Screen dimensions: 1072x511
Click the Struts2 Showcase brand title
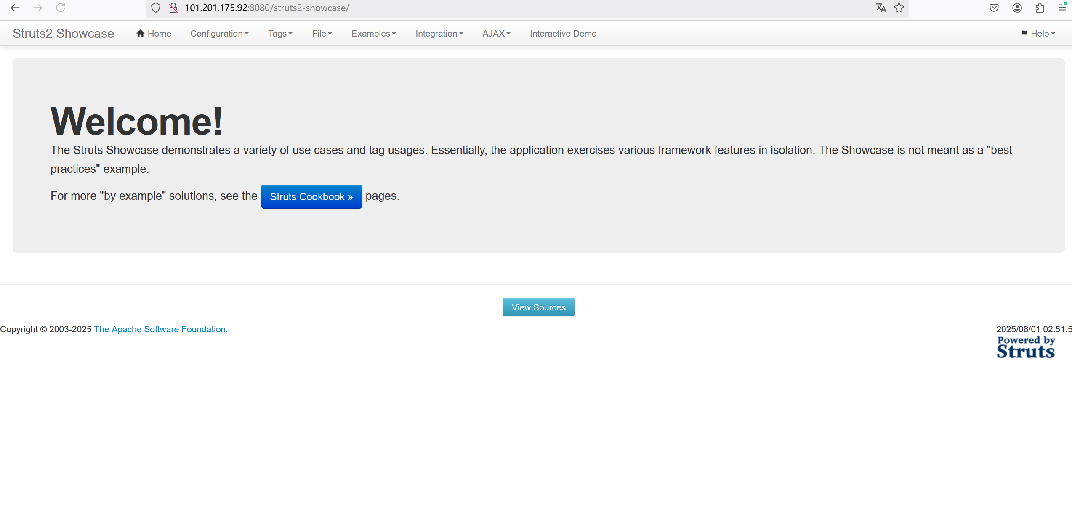click(x=64, y=33)
